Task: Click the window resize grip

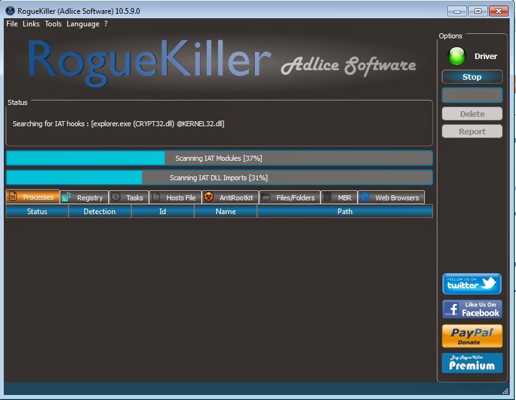Action: pos(505,391)
